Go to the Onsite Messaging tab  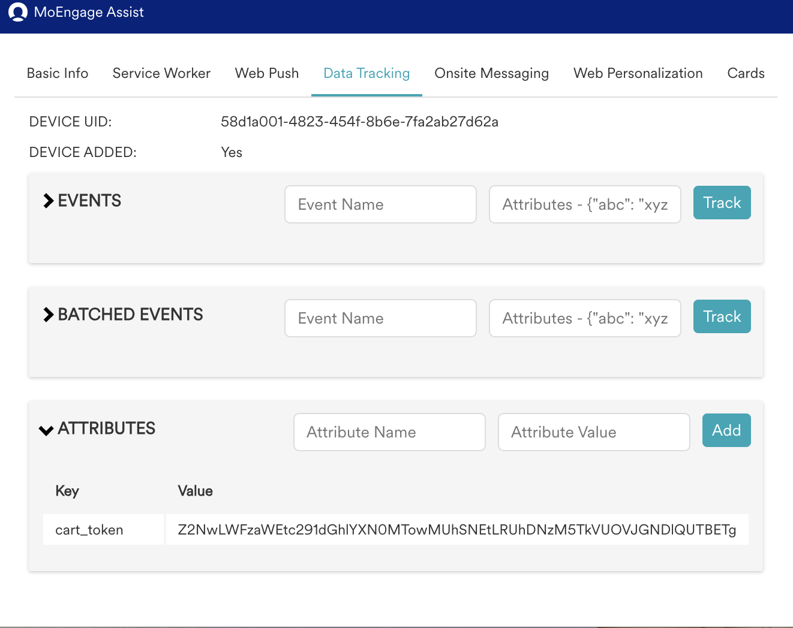491,73
